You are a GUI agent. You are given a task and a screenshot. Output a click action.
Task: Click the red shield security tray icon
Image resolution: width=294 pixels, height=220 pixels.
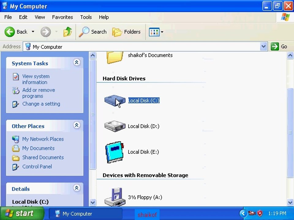(x=260, y=213)
